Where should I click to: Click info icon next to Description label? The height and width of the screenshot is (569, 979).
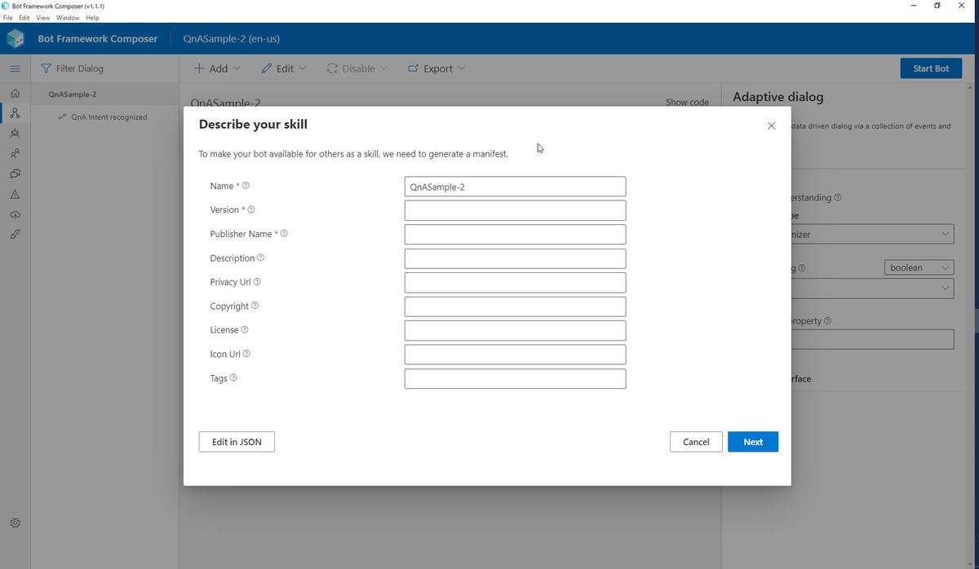[x=261, y=258]
